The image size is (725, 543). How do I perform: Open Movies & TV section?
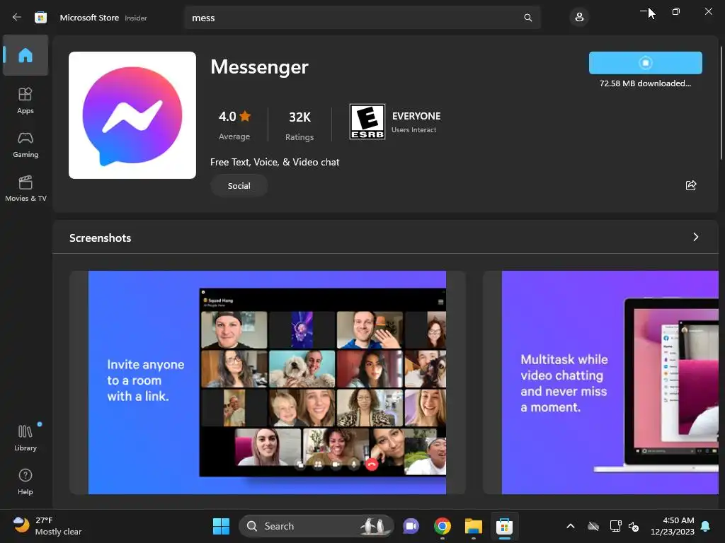25,188
